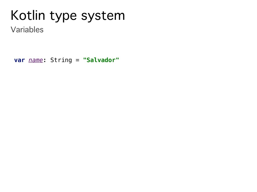
Task: Click the final "s" of "Variables"
Action: click(x=42, y=30)
